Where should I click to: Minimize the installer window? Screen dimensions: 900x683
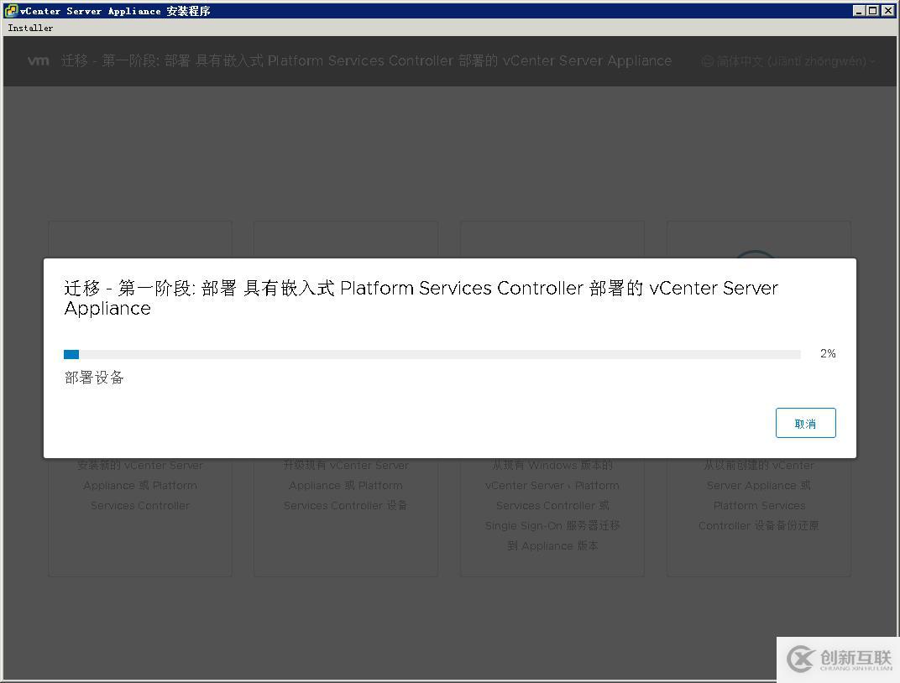point(859,10)
